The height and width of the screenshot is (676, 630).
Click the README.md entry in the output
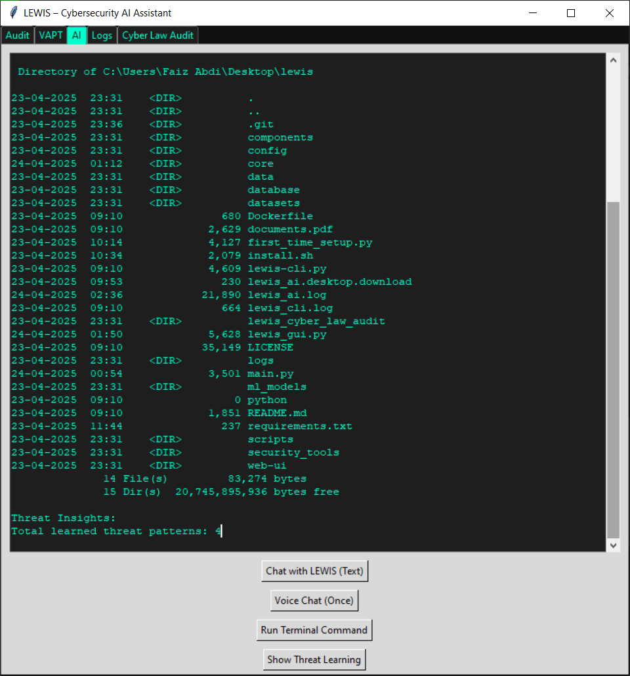pos(277,413)
